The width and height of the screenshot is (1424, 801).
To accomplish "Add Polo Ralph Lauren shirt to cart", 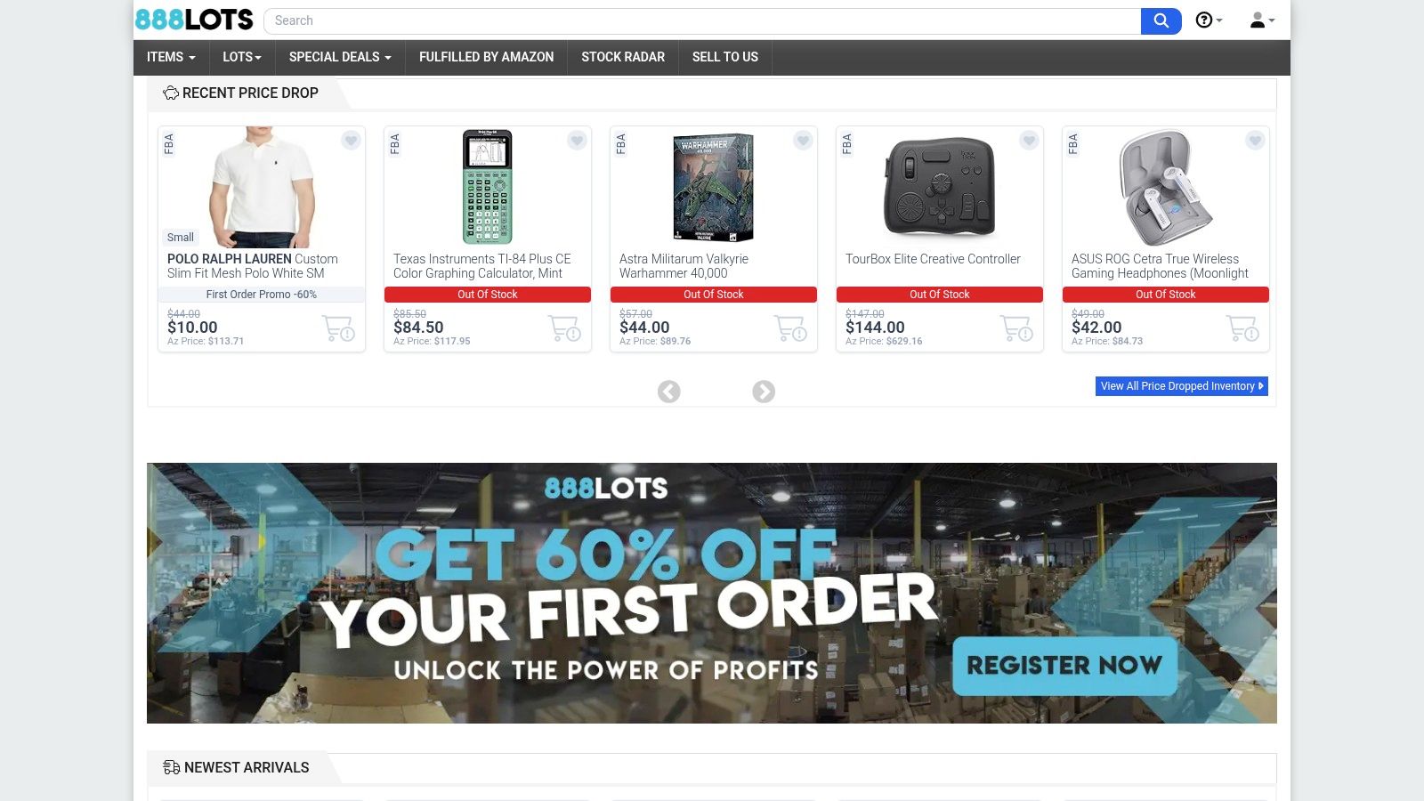I will click(x=338, y=328).
